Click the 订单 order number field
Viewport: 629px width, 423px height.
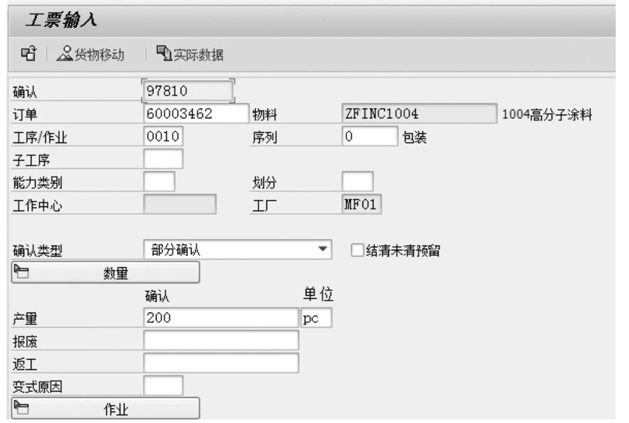pyautogui.click(x=196, y=114)
